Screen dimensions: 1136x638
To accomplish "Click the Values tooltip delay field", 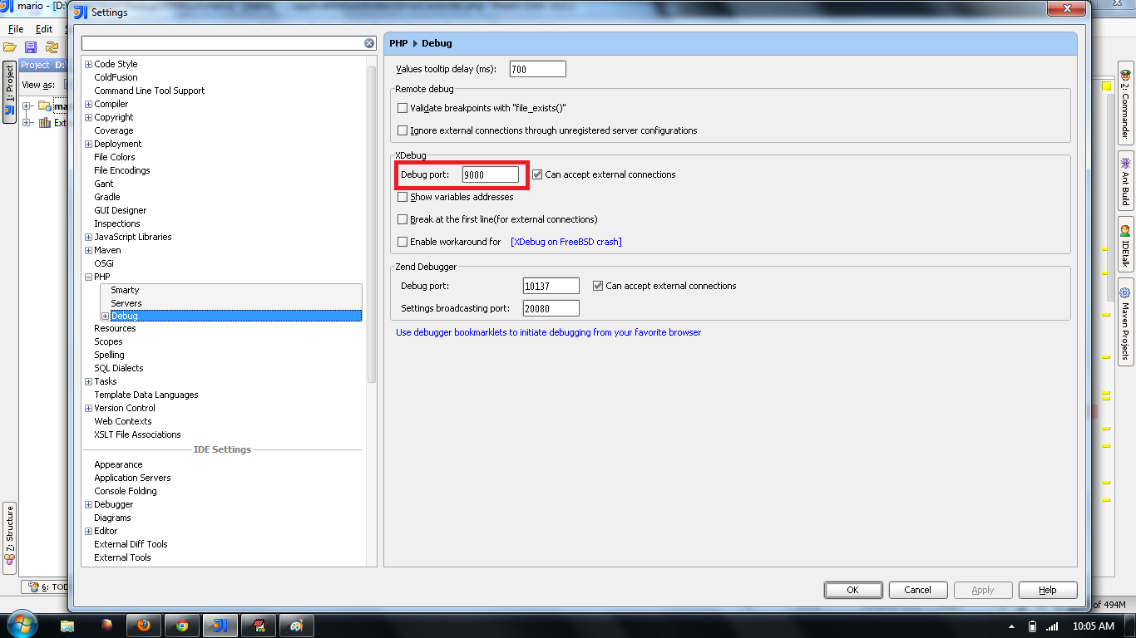I will pyautogui.click(x=537, y=70).
